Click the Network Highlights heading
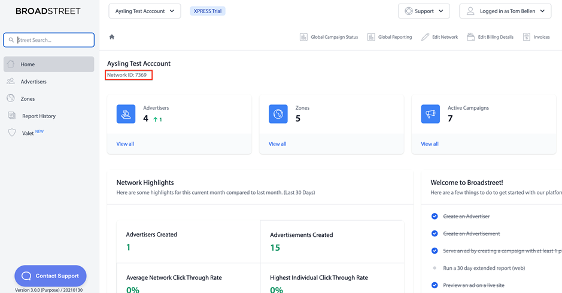The image size is (562, 293). tap(145, 183)
